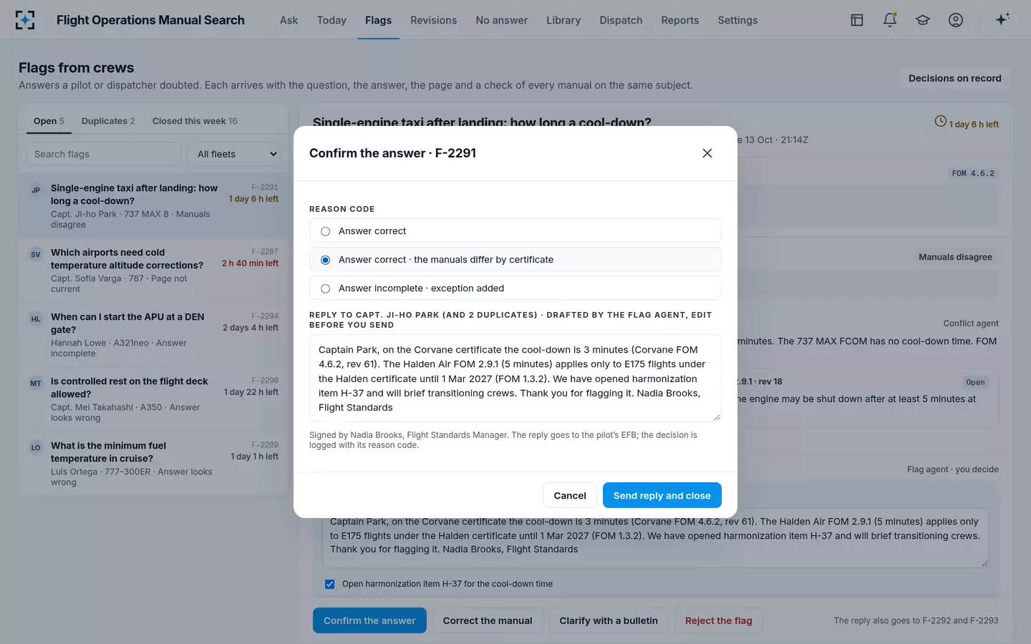
Task: Select Answer correct manuals differ by certificate
Action: pyautogui.click(x=515, y=260)
